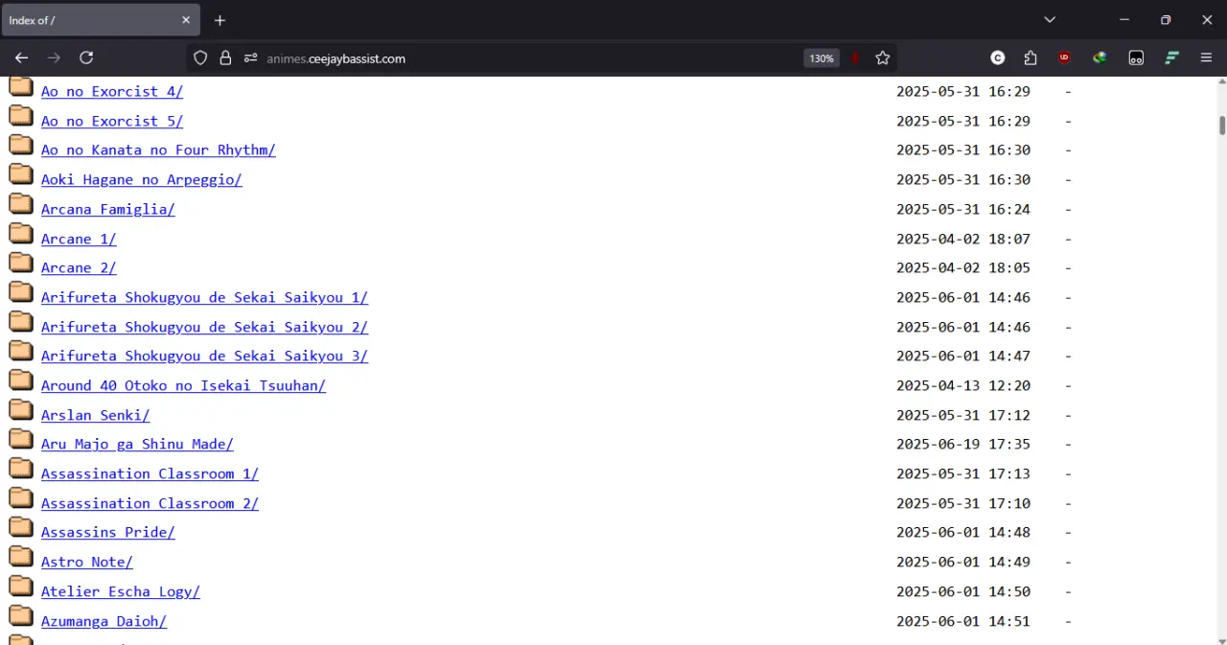Click the folder icon beside Atelier Escha Logy/
This screenshot has width=1227, height=645.
click(21, 586)
